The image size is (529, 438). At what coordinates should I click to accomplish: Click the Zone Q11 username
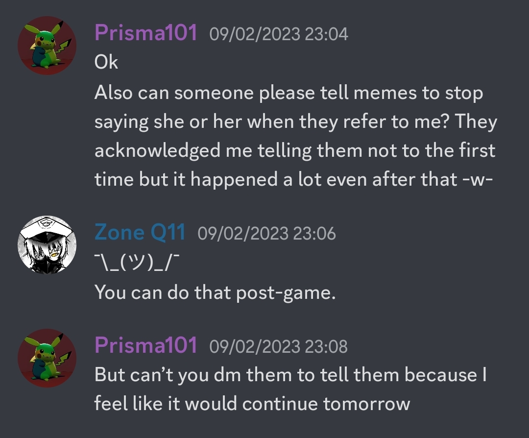click(140, 232)
